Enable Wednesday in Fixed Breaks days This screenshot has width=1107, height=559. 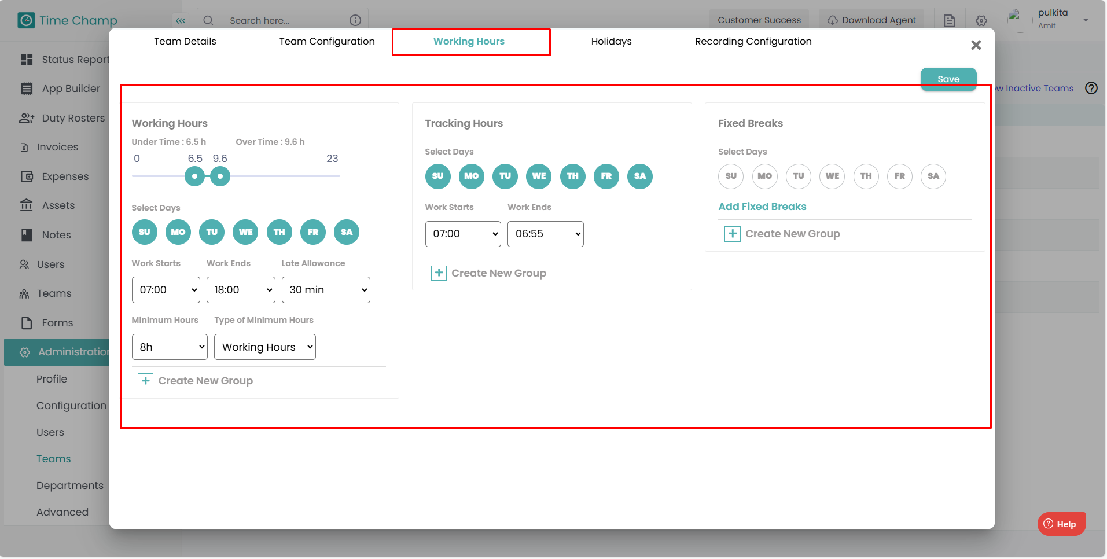pos(832,176)
